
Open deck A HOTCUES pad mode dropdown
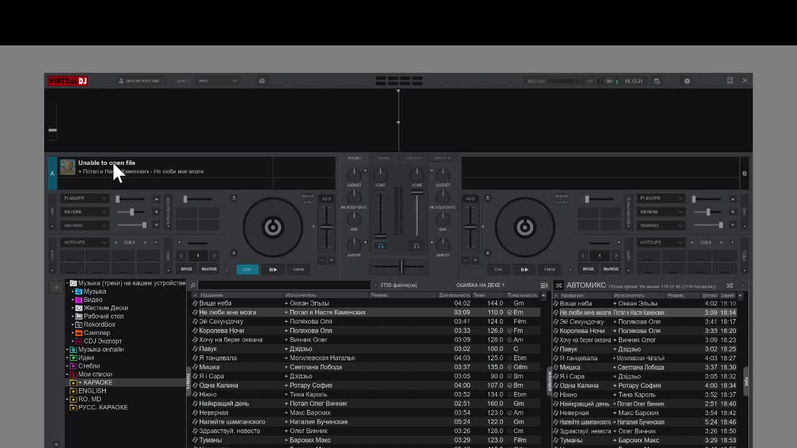[x=85, y=242]
